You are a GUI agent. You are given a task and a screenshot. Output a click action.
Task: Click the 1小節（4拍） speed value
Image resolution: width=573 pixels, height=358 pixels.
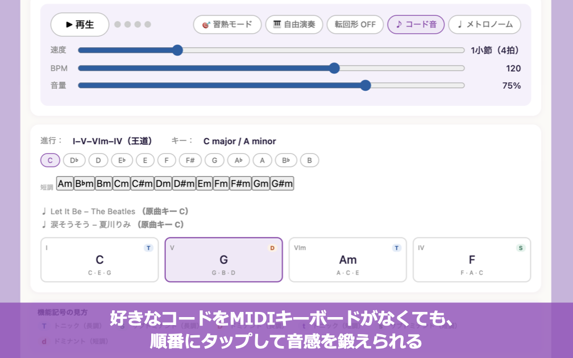click(x=495, y=50)
